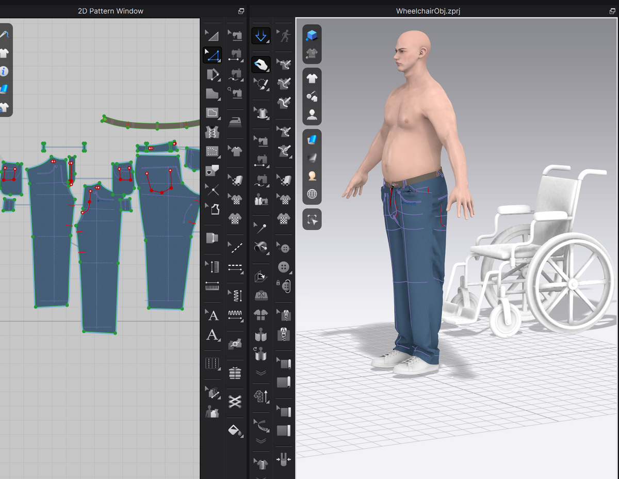Expand collapsed tools below the reset-arrangement icon
Viewport: 619px width, 479px height.
[x=261, y=373]
